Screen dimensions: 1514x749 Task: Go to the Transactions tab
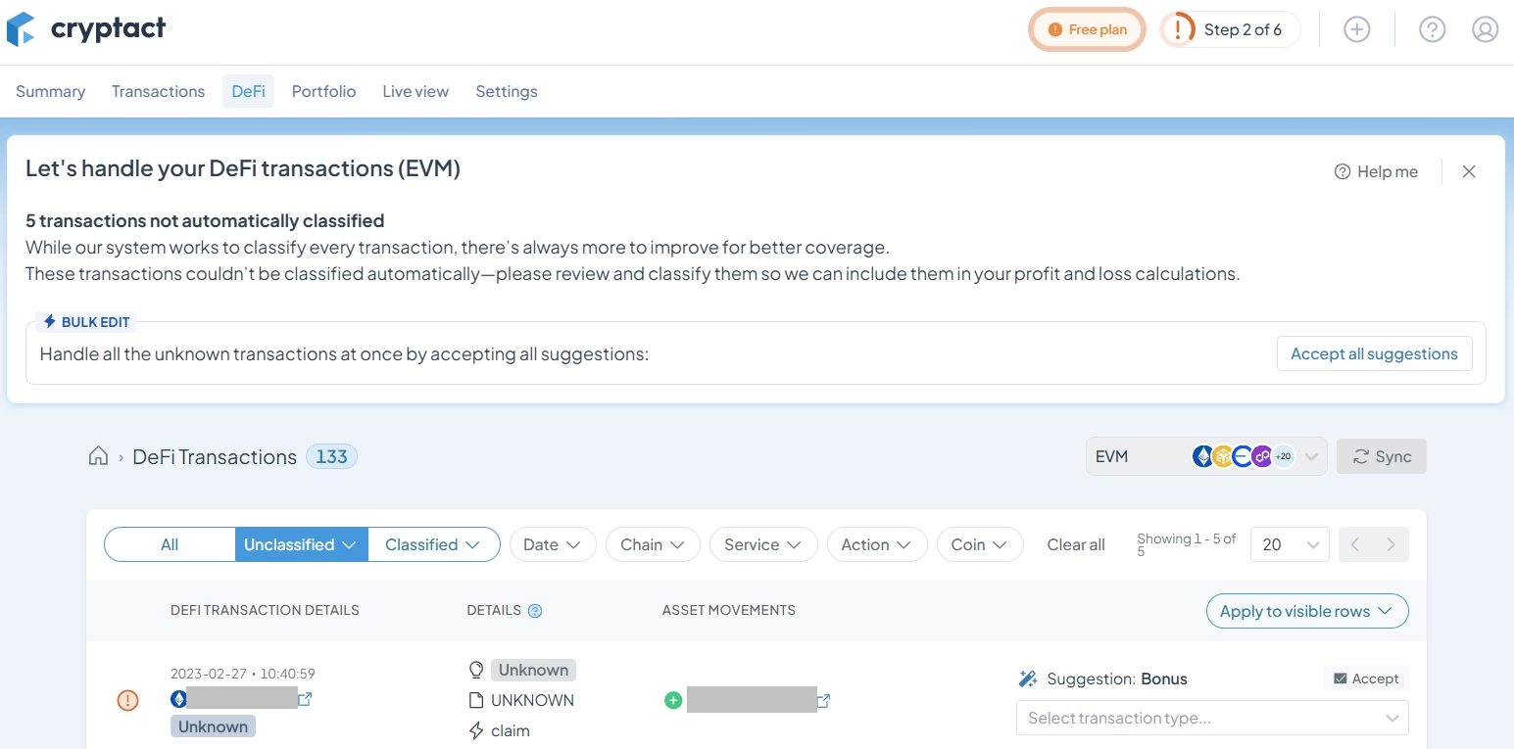tap(158, 91)
